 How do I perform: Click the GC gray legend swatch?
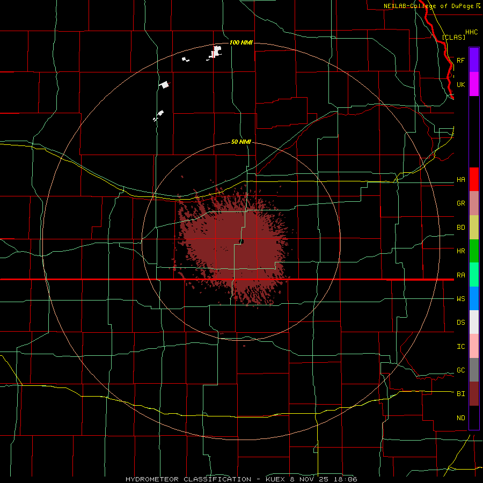pyautogui.click(x=474, y=370)
